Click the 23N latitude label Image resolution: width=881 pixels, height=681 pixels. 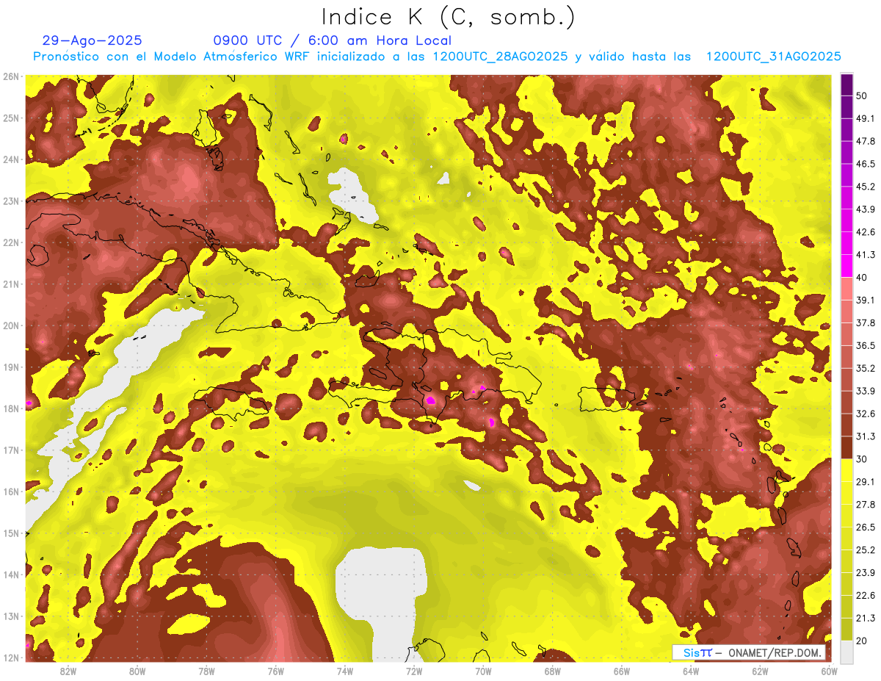point(11,201)
